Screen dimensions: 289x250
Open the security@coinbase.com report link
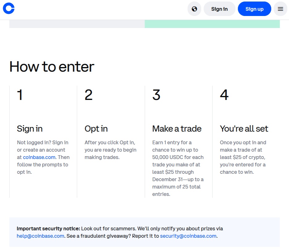pos(188,236)
